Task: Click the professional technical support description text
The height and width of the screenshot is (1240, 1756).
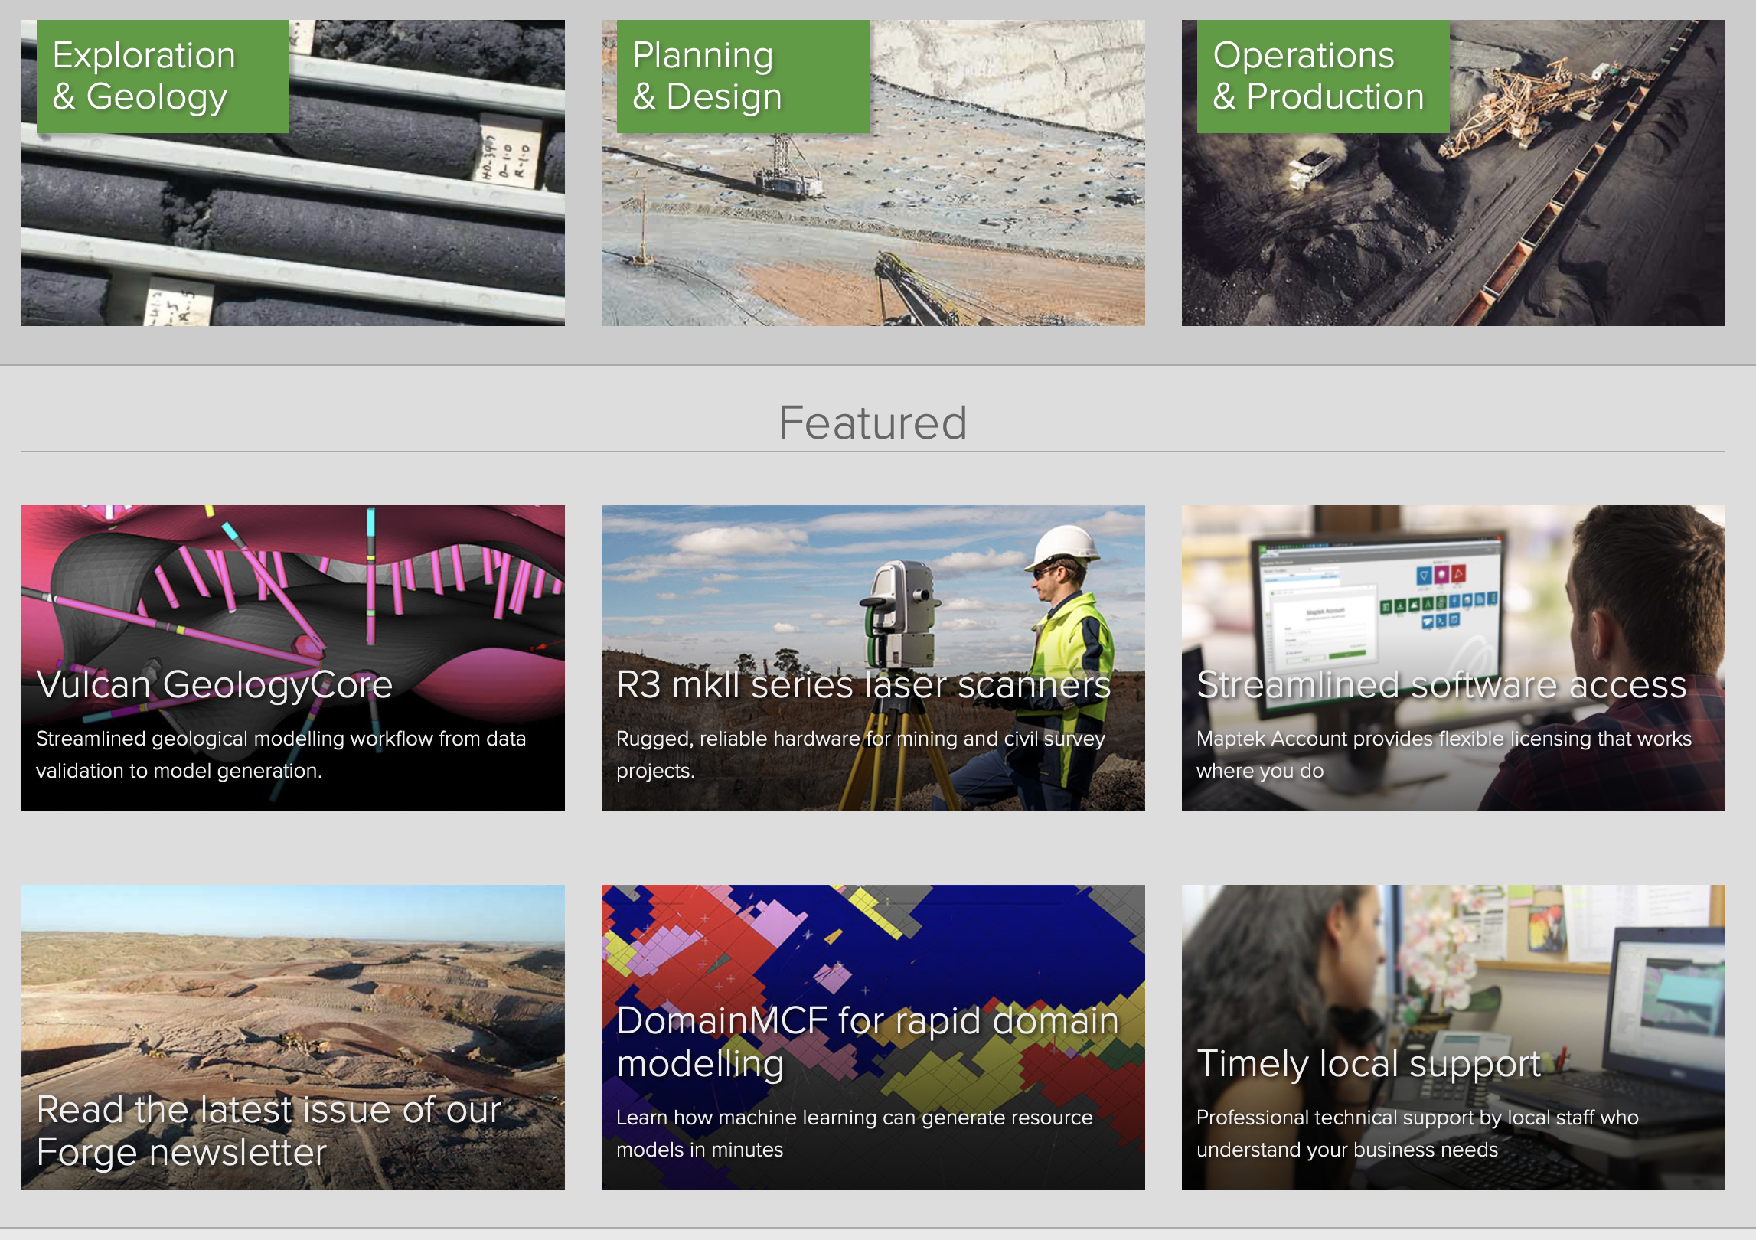Action: 1417,1134
